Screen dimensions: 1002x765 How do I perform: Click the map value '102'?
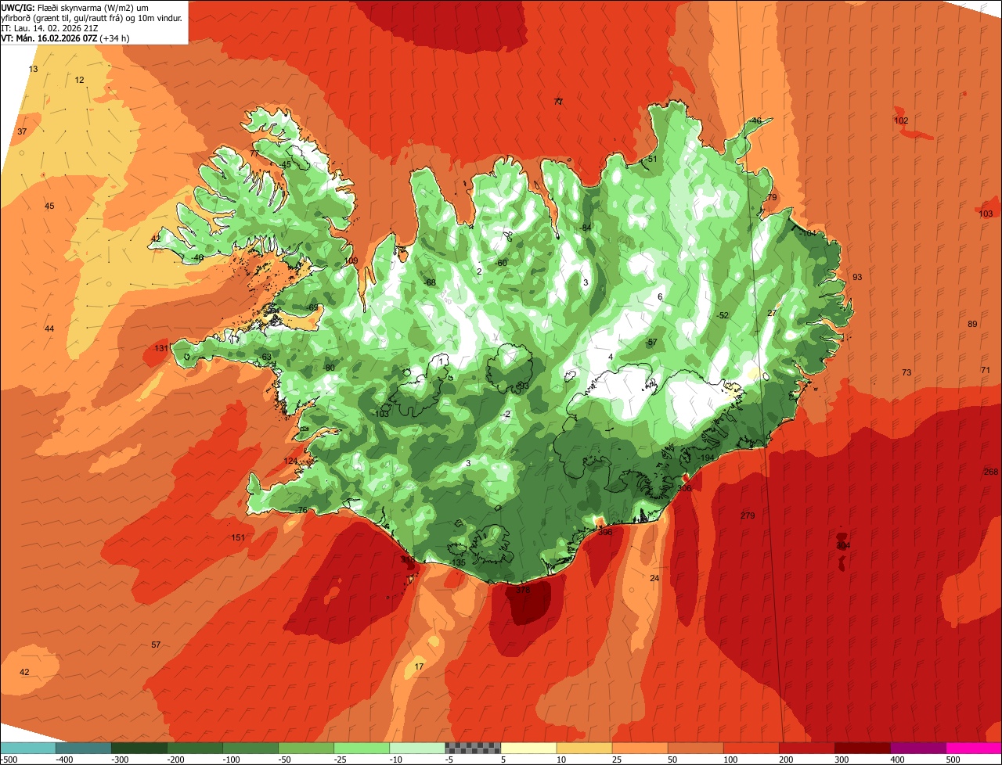(x=901, y=120)
